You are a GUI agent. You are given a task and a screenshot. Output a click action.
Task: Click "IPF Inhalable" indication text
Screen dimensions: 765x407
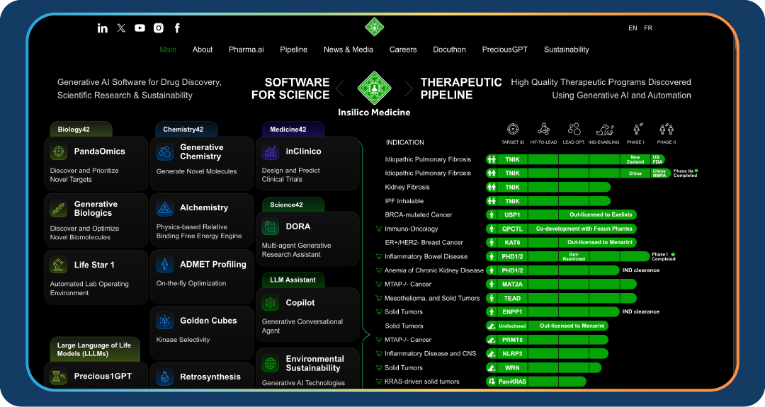(x=404, y=201)
